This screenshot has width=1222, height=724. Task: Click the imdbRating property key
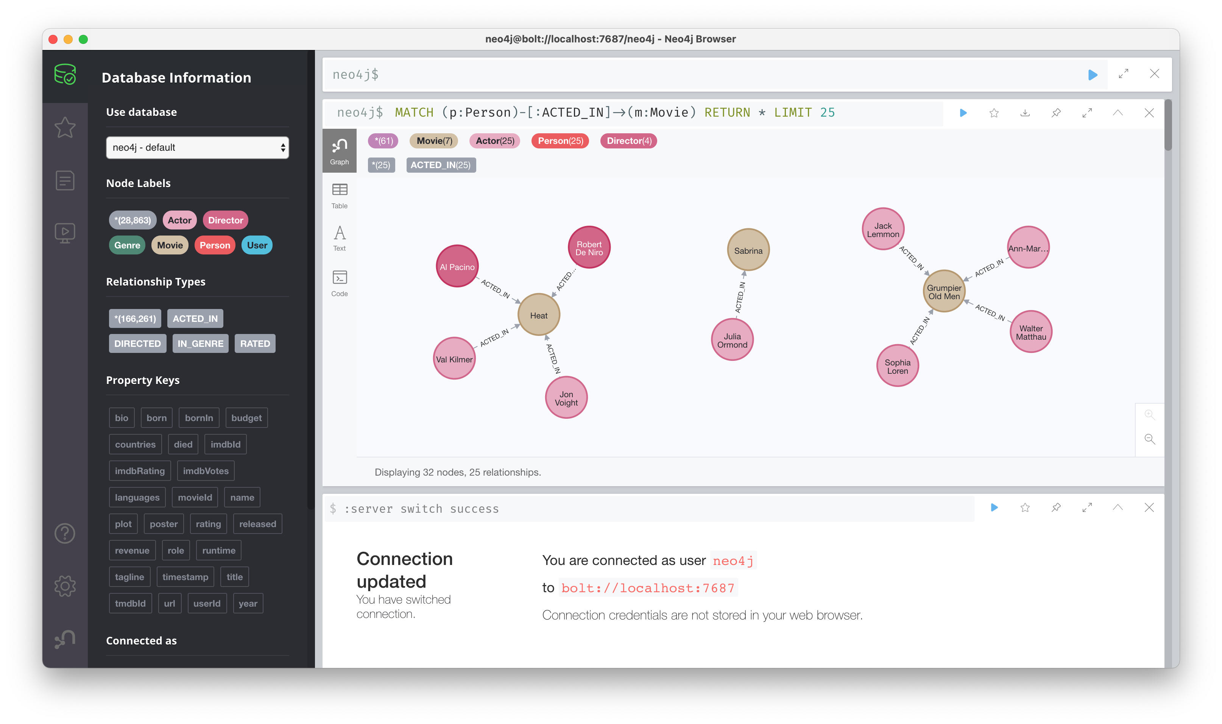pos(140,471)
